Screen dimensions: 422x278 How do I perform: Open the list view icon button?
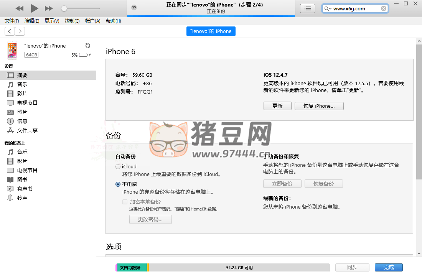pyautogui.click(x=307, y=8)
